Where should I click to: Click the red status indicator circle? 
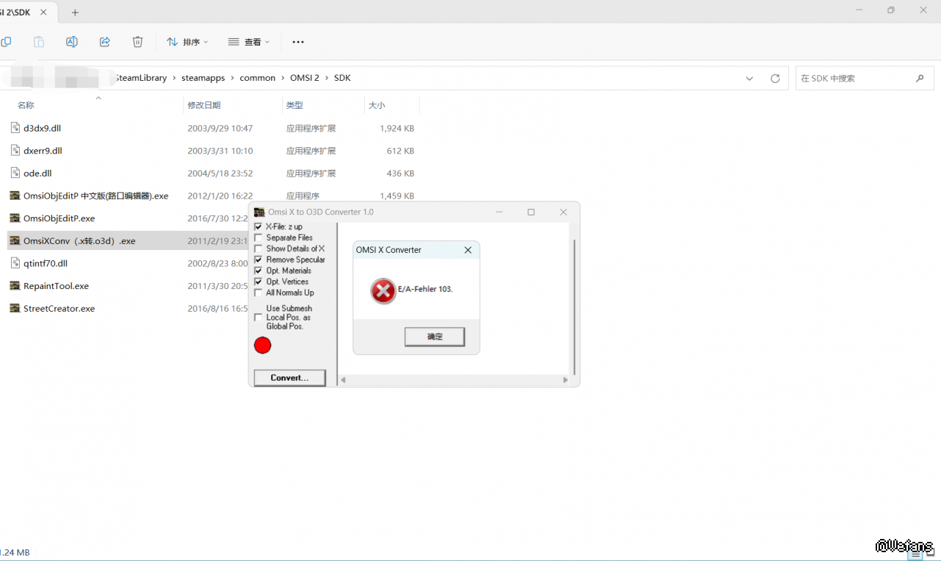tap(262, 346)
